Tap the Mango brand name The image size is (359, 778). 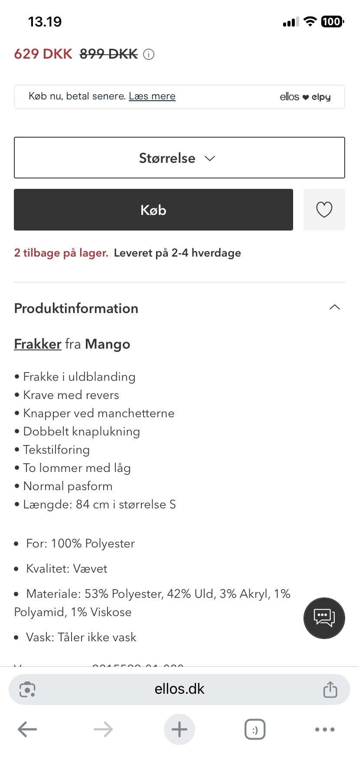click(108, 344)
